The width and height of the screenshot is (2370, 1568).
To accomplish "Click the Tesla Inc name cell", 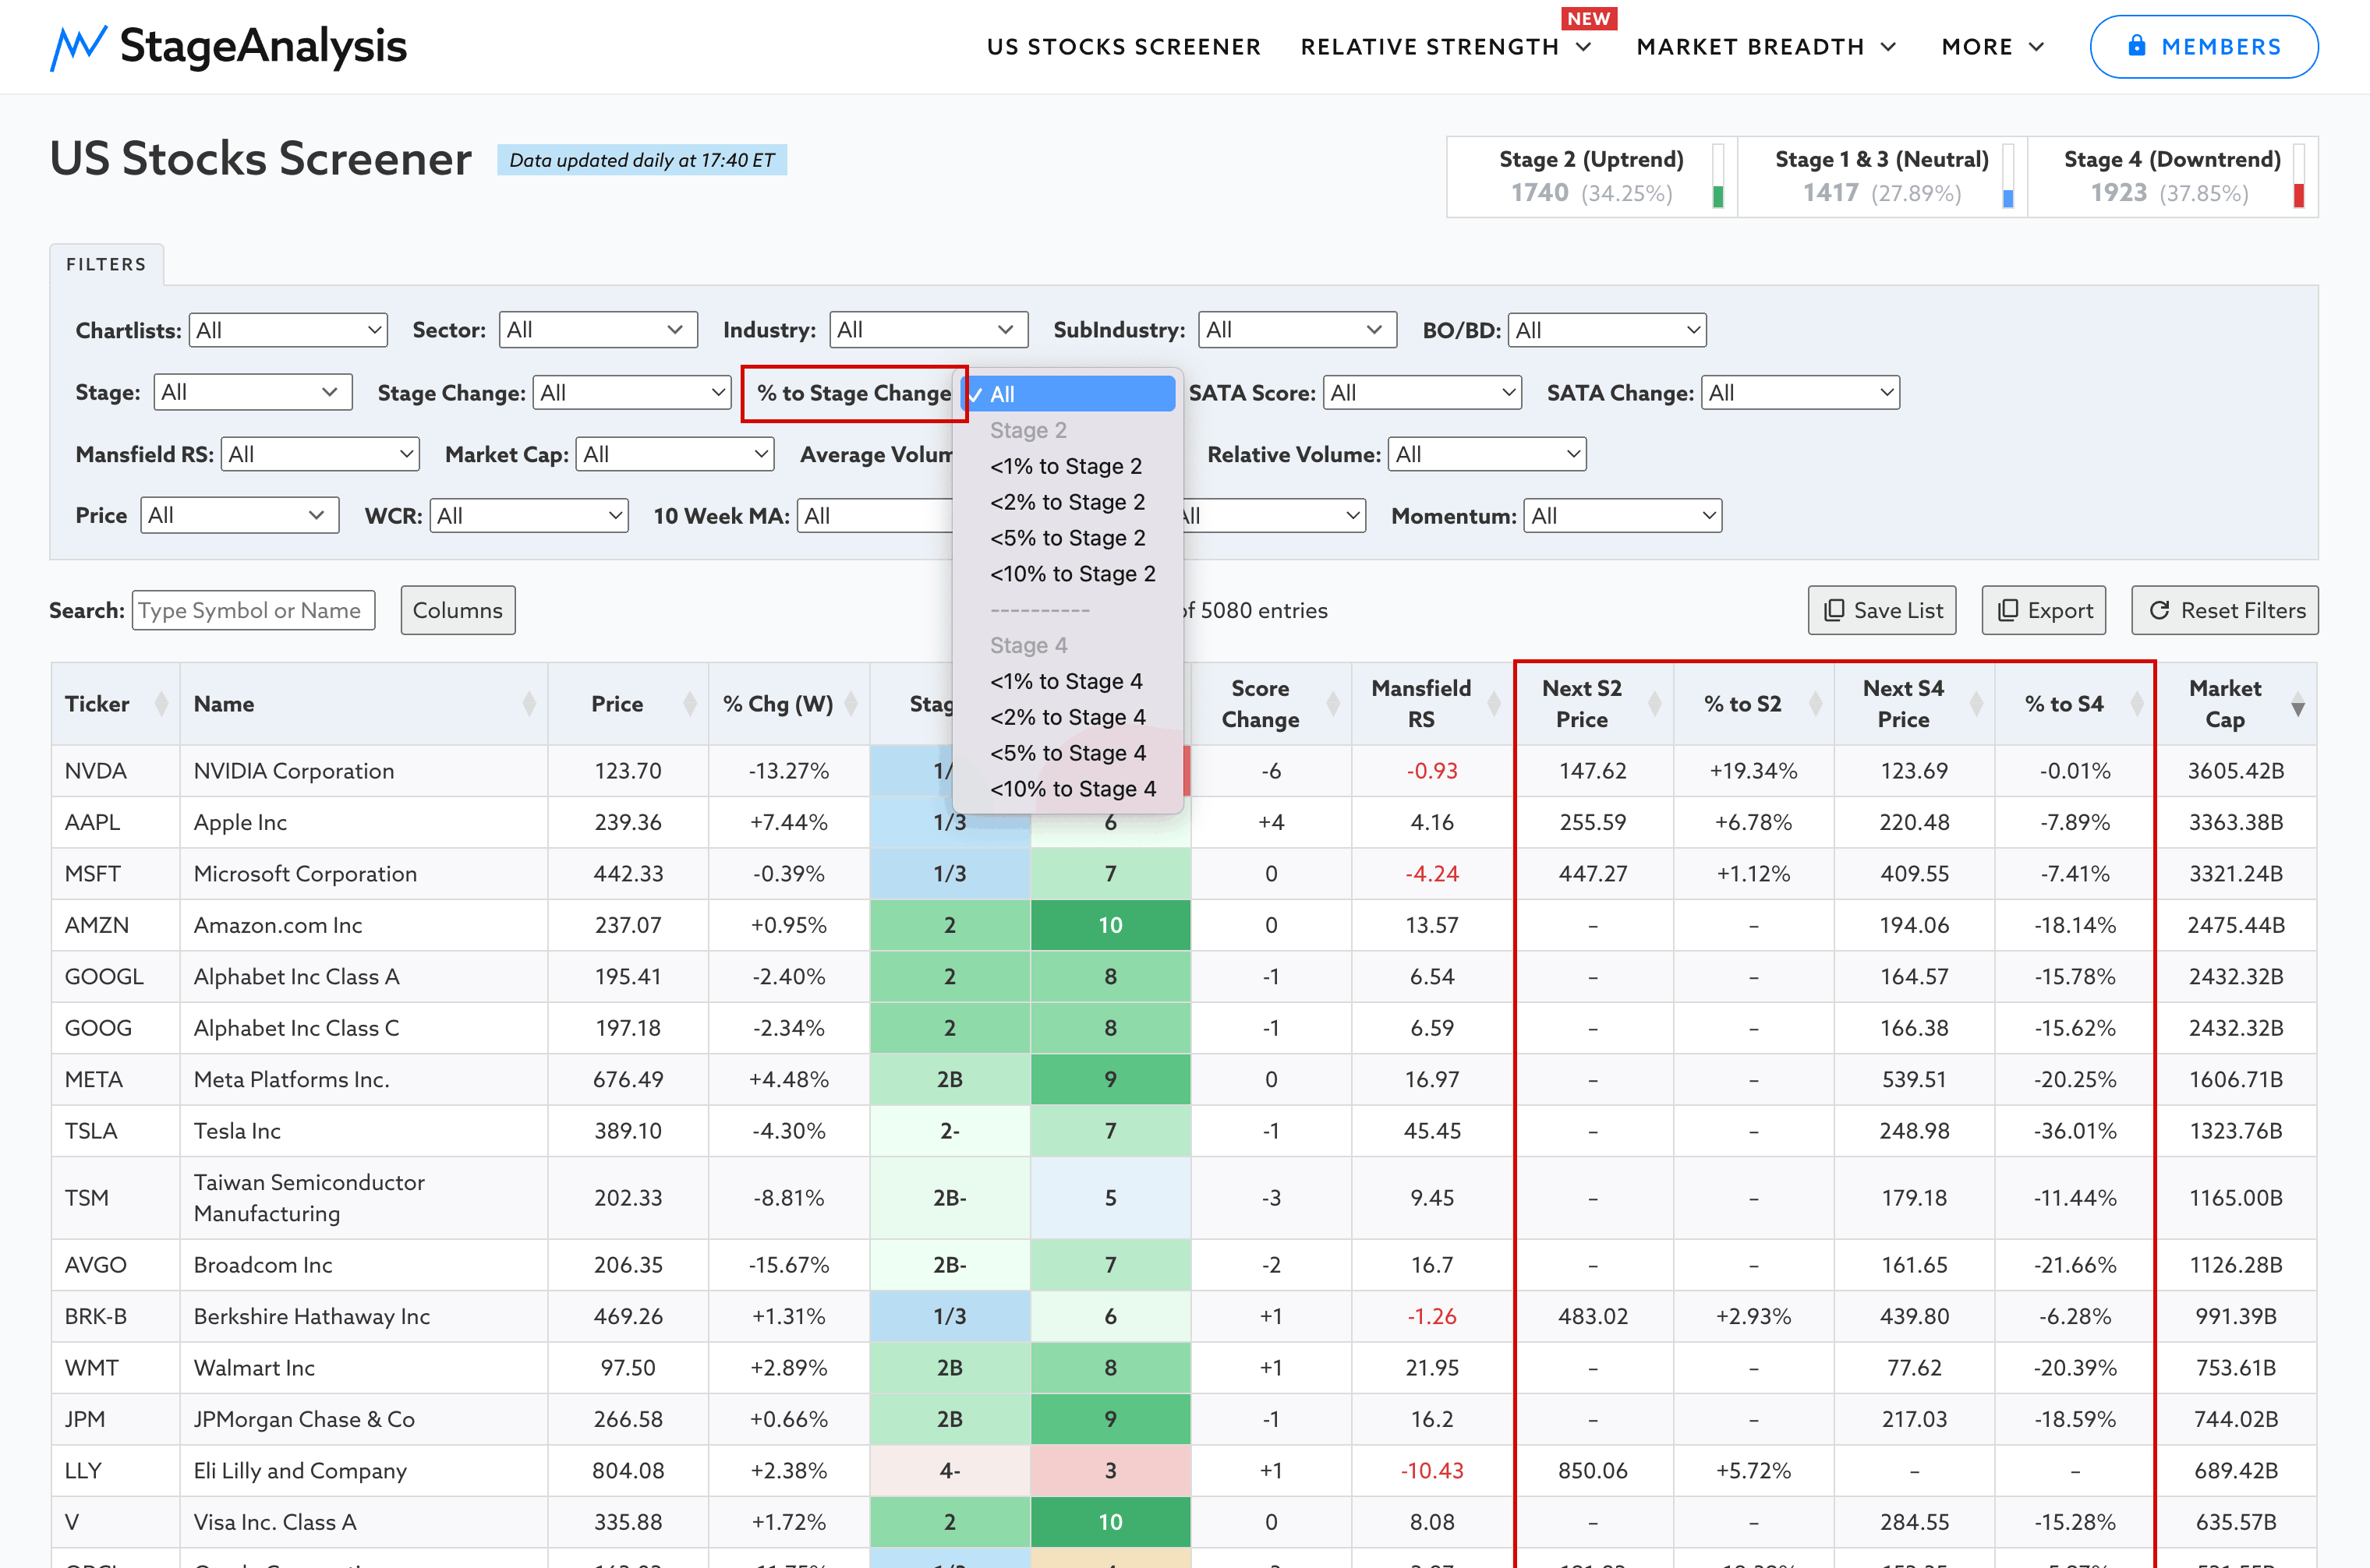I will click(x=363, y=1131).
